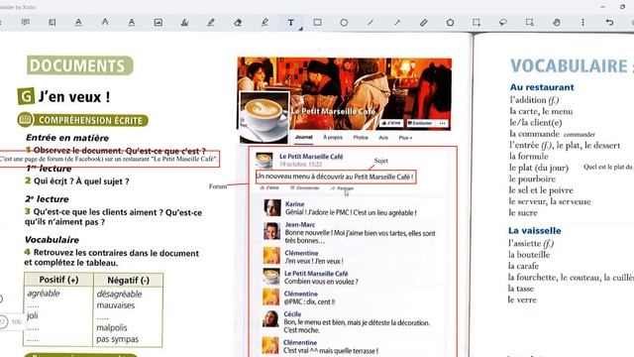Image resolution: width=634 pixels, height=357 pixels.
Task: Select the ellipse shape tool
Action: click(x=344, y=22)
